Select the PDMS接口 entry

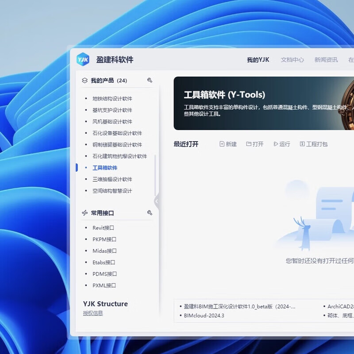[104, 274]
